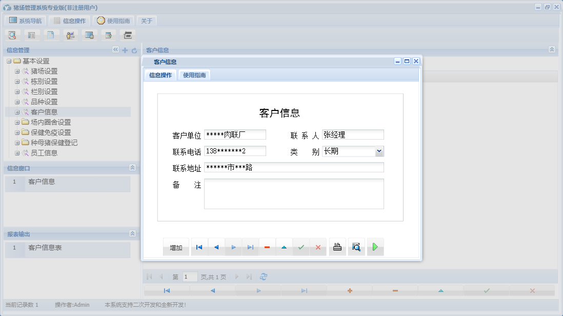
Task: Refresh using the refresh icon in the pager
Action: 263,276
